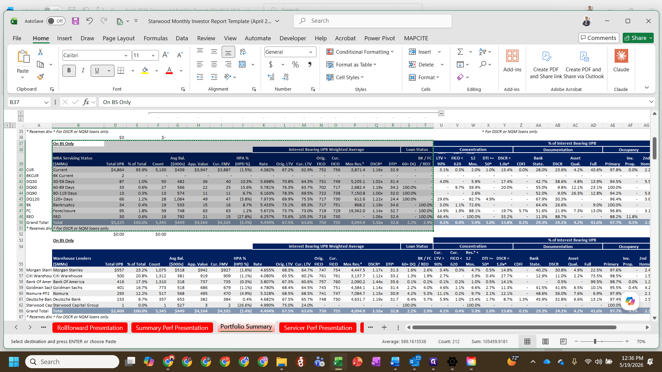Undo the last action
The height and width of the screenshot is (372, 662).
90,21
